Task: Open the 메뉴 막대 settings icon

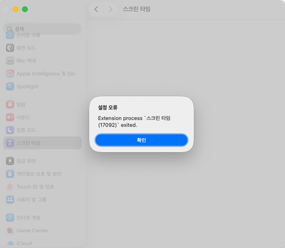Action: [10, 61]
